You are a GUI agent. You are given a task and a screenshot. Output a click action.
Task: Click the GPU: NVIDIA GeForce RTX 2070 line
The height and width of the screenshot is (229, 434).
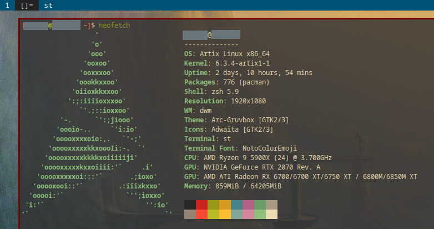click(252, 167)
